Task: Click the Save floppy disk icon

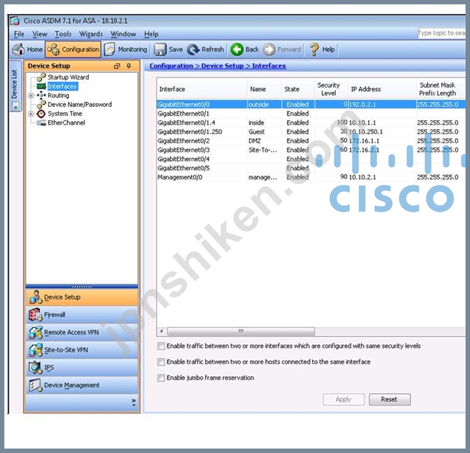Action: tap(160, 49)
